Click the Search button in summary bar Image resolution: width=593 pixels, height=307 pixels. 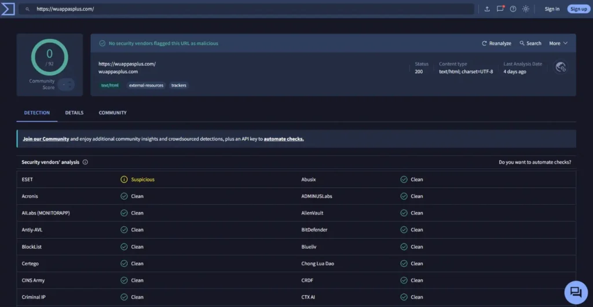click(530, 43)
